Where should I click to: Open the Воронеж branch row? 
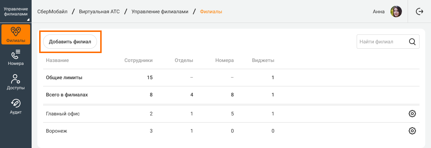[x=57, y=131]
